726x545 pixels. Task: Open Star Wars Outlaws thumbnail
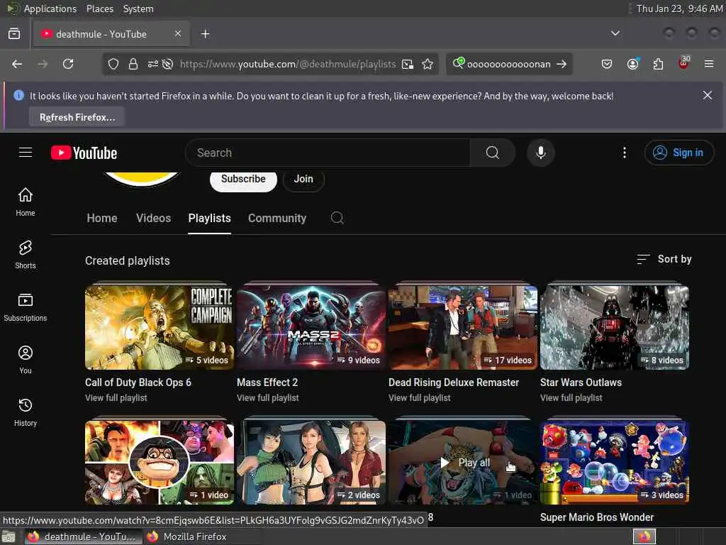[615, 327]
